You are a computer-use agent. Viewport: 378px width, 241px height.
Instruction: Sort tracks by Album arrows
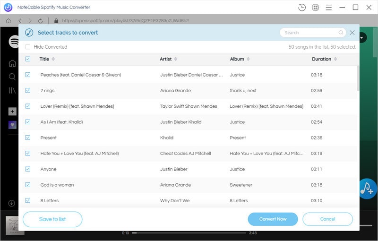(249, 59)
